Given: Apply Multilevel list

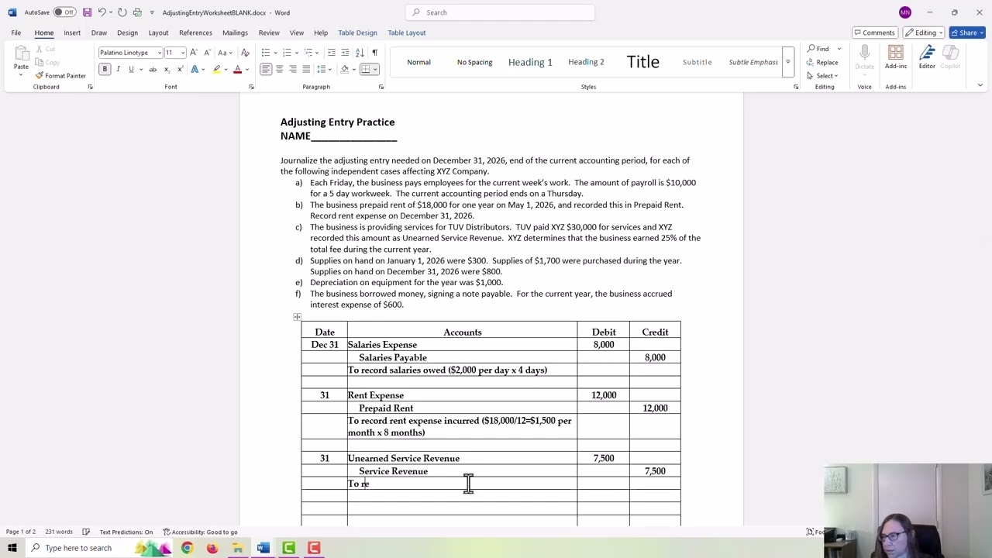Looking at the screenshot, I should (x=308, y=52).
